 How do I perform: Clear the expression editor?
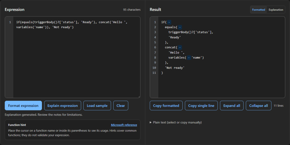[x=121, y=106]
